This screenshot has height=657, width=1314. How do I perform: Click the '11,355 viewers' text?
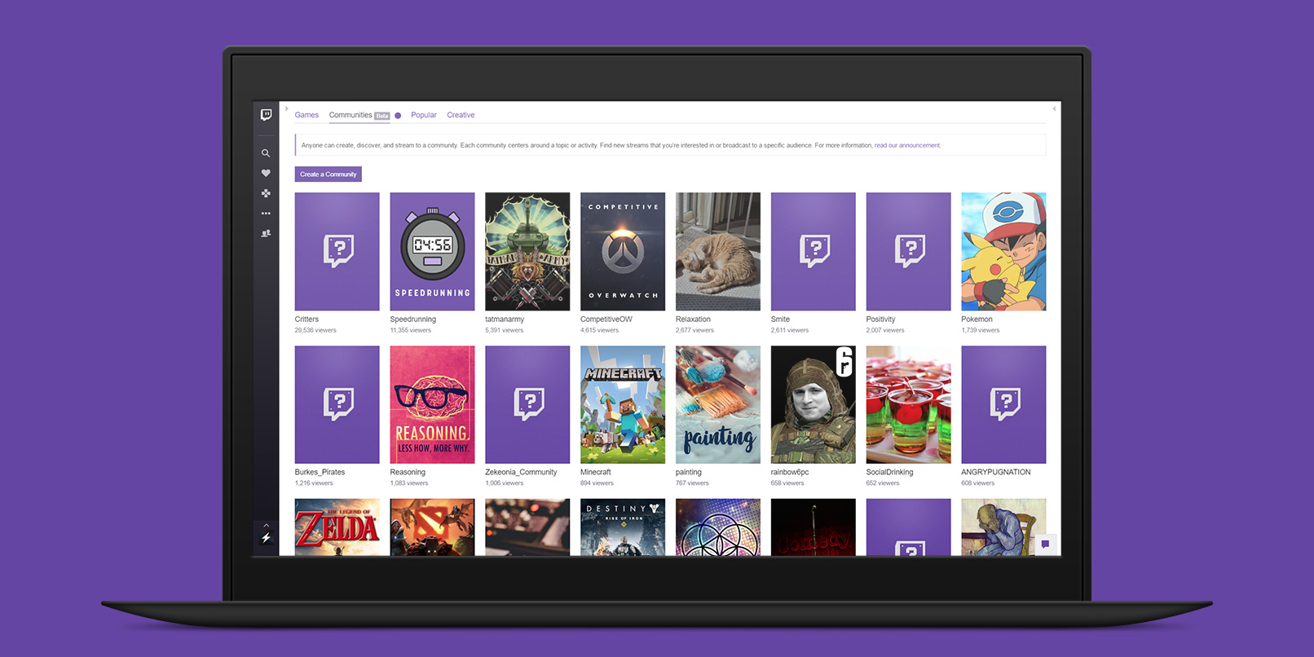pyautogui.click(x=411, y=330)
